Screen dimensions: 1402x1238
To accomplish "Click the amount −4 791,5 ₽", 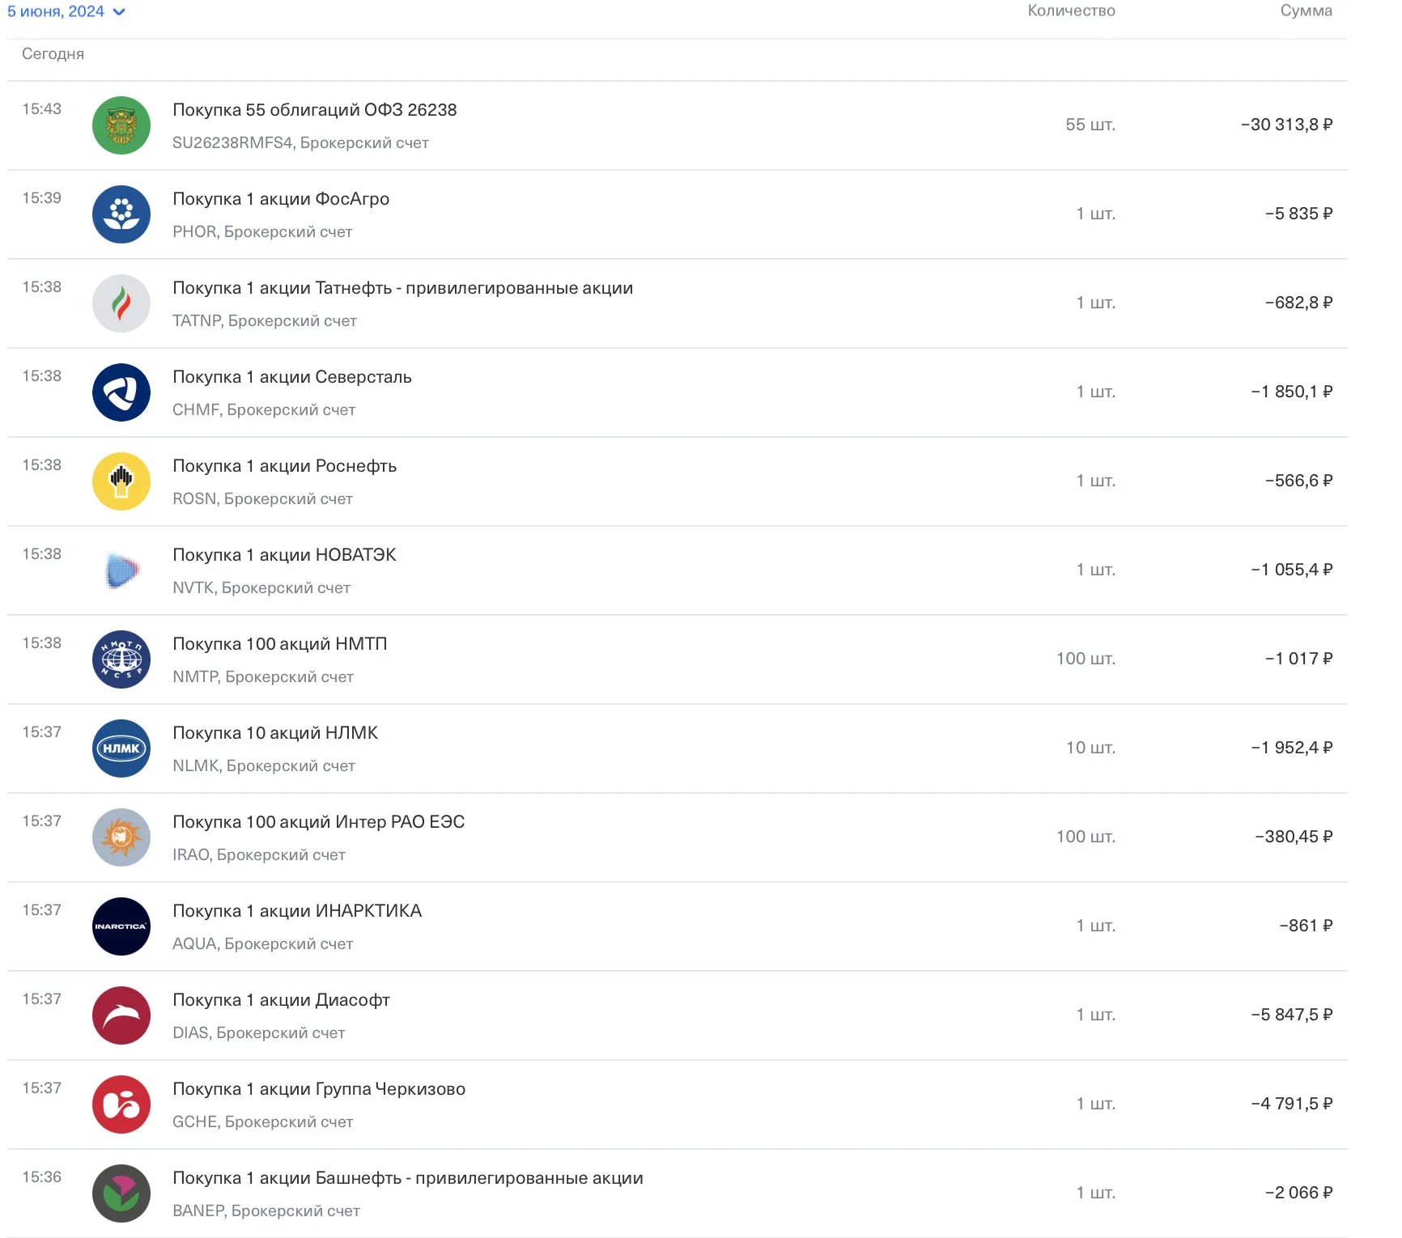I will pos(1292,1104).
